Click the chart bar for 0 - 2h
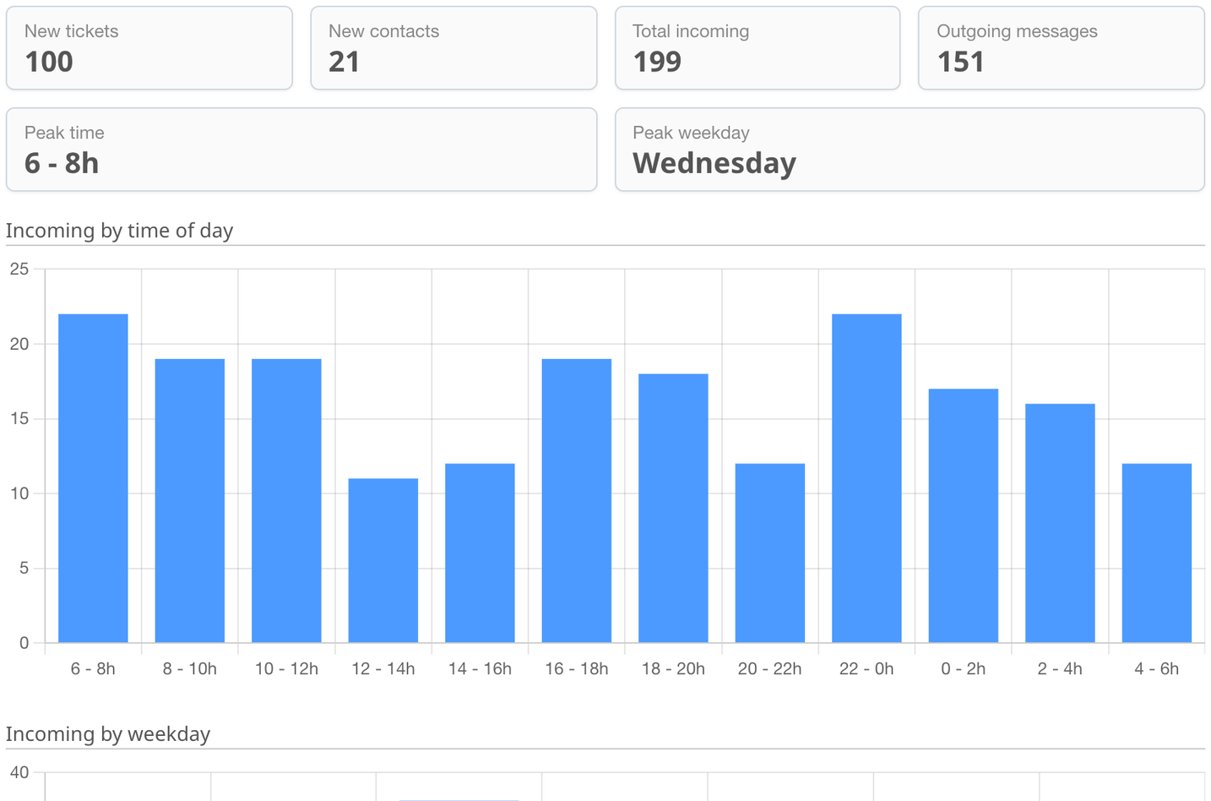Screen dimensions: 1211x801 pos(964,516)
